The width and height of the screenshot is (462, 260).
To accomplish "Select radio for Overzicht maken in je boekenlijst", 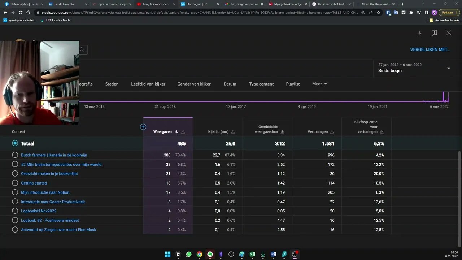I will tap(15, 174).
